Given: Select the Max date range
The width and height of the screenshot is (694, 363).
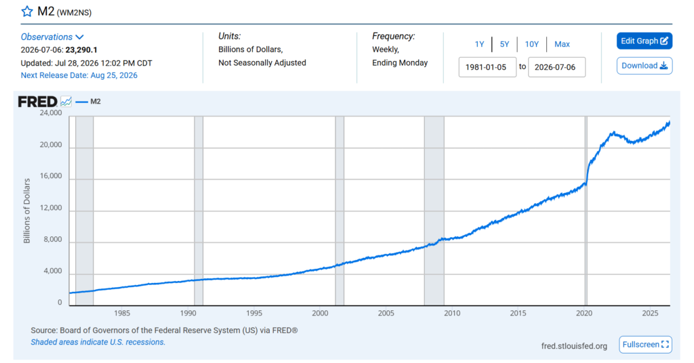Looking at the screenshot, I should 562,44.
